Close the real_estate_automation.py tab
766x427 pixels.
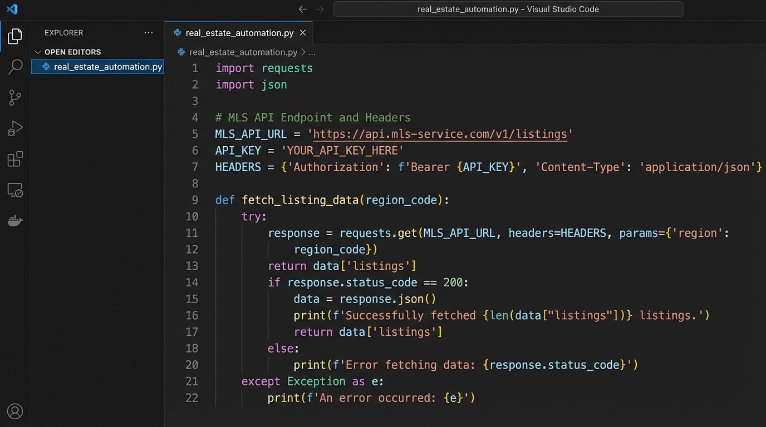point(303,33)
